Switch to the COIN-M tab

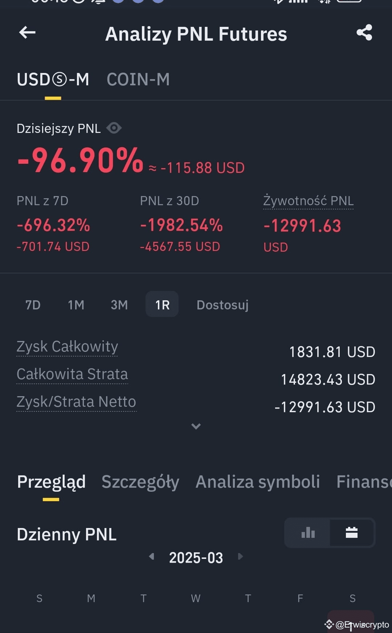coord(138,80)
